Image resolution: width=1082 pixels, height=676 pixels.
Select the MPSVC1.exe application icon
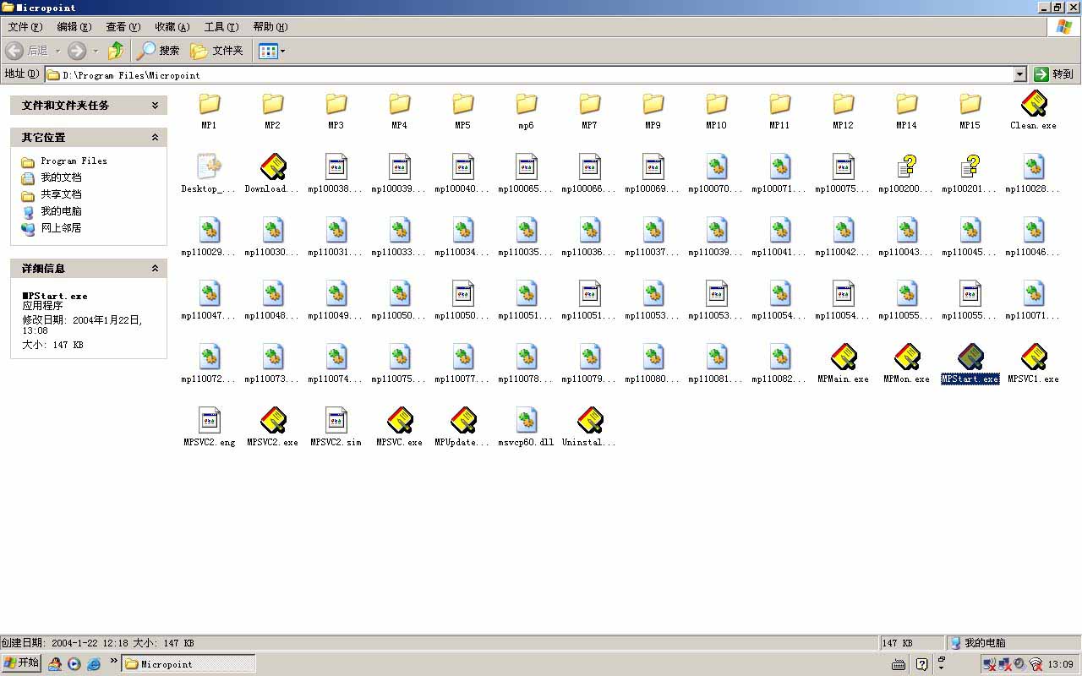point(1033,357)
